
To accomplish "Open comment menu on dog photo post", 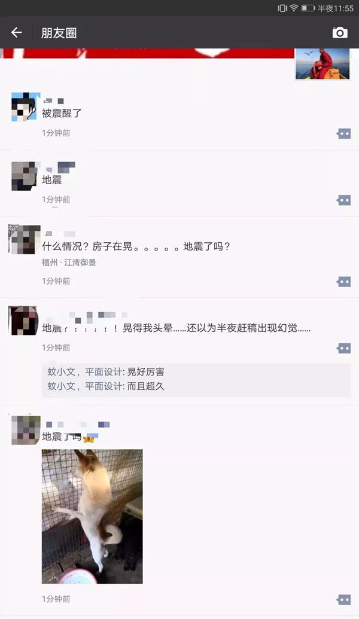I will pyautogui.click(x=343, y=600).
